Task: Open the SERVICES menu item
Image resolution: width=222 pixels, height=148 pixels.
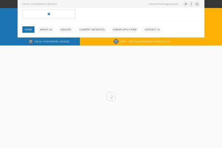Action: [66, 30]
